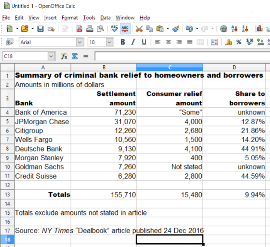This screenshot has width=270, height=247.
Task: Open a file with the Open icon
Action: pos(25,29)
